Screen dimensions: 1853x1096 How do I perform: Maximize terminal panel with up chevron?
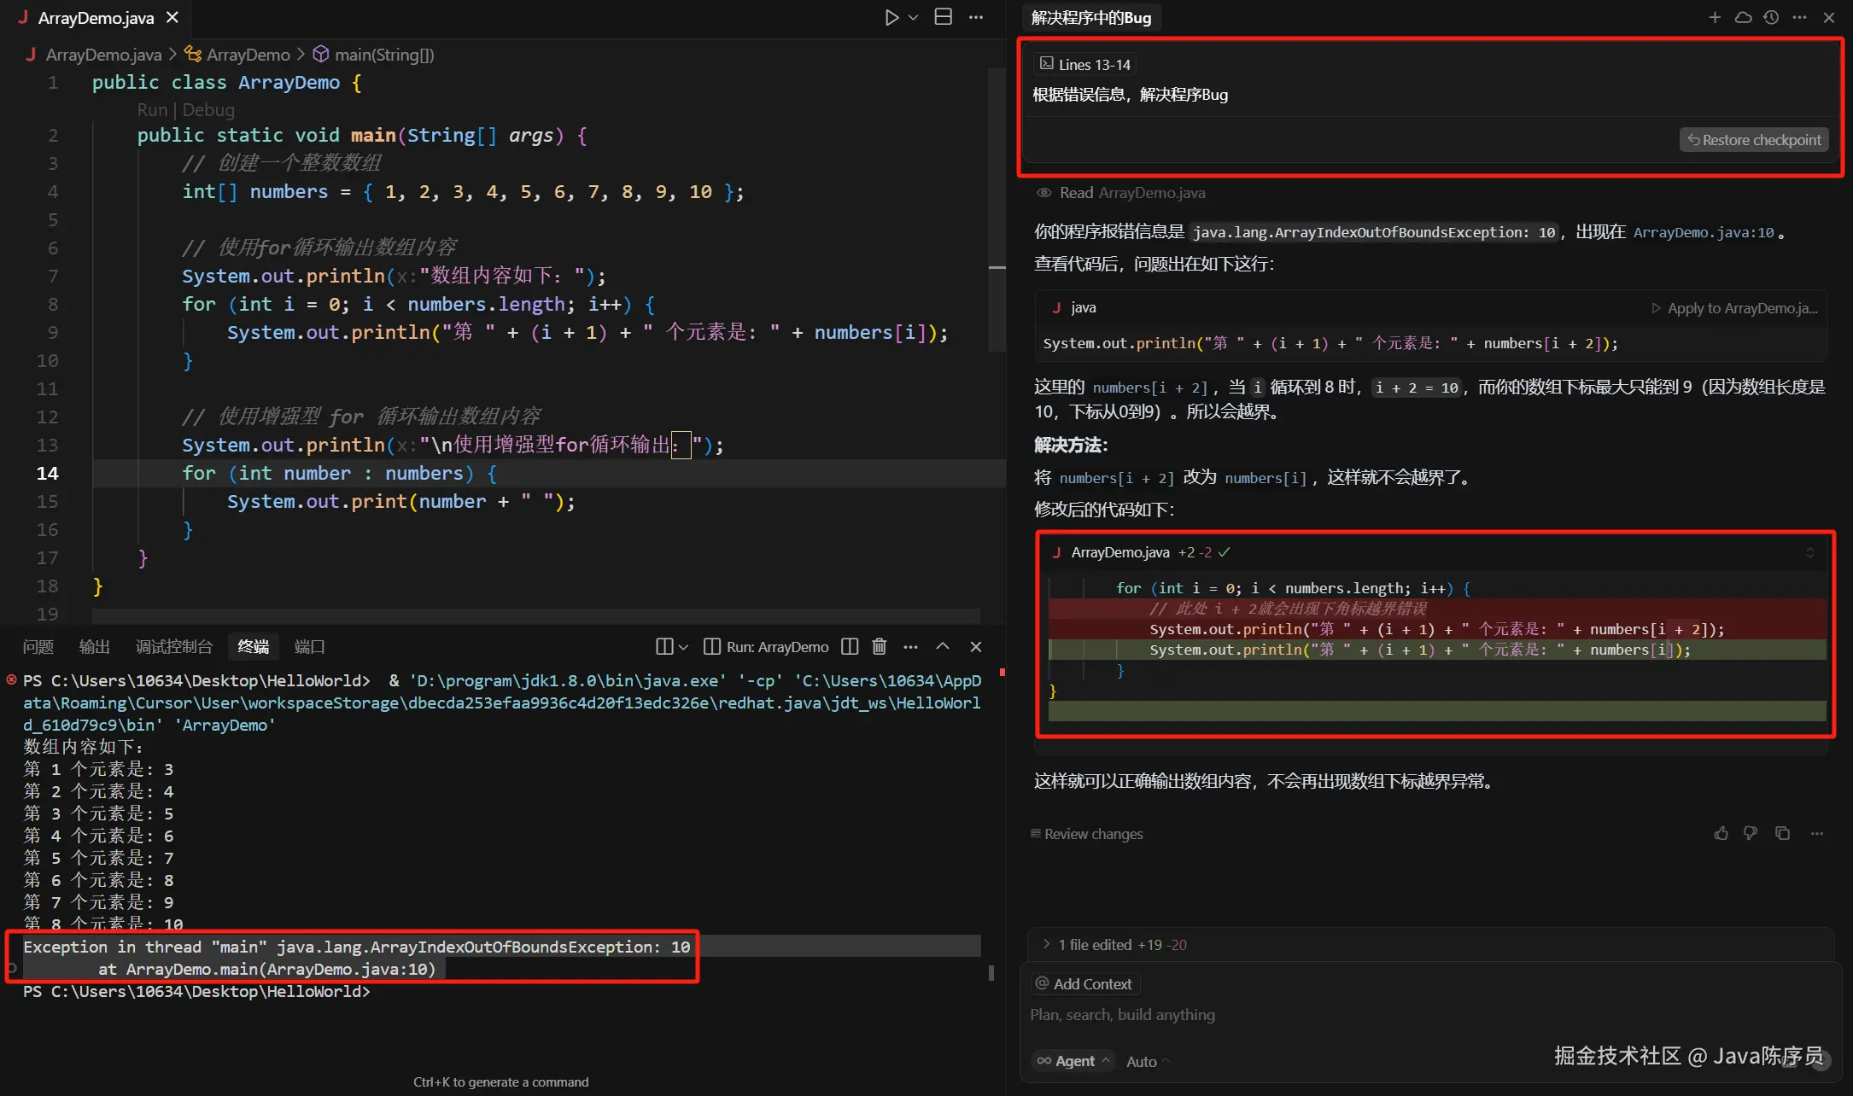[943, 647]
